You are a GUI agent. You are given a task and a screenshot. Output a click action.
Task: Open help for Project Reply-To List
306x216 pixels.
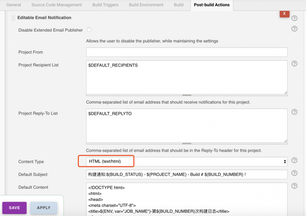pyautogui.click(x=294, y=112)
